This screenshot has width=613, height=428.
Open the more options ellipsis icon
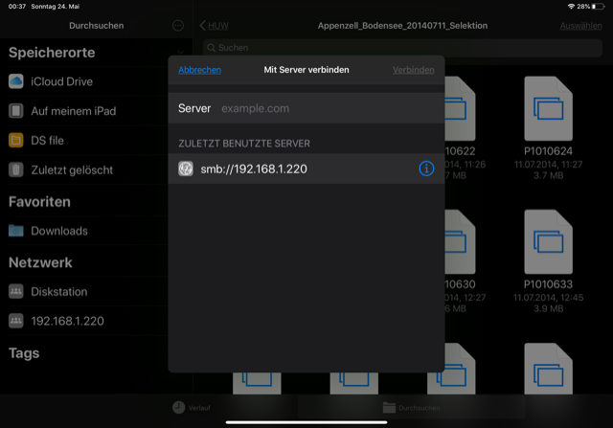[178, 25]
